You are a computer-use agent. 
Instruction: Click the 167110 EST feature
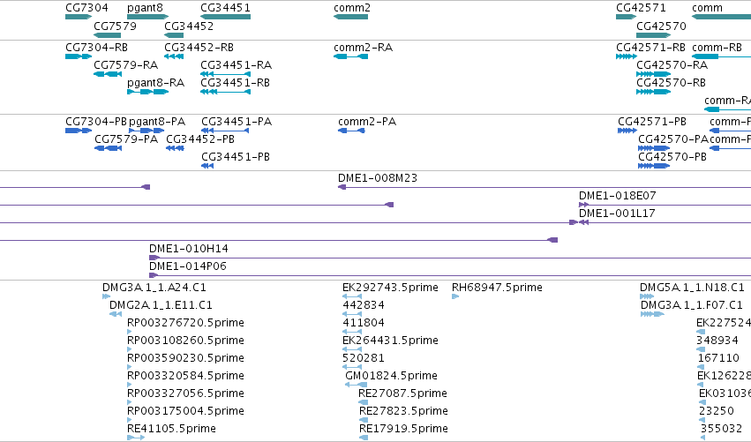(702, 367)
